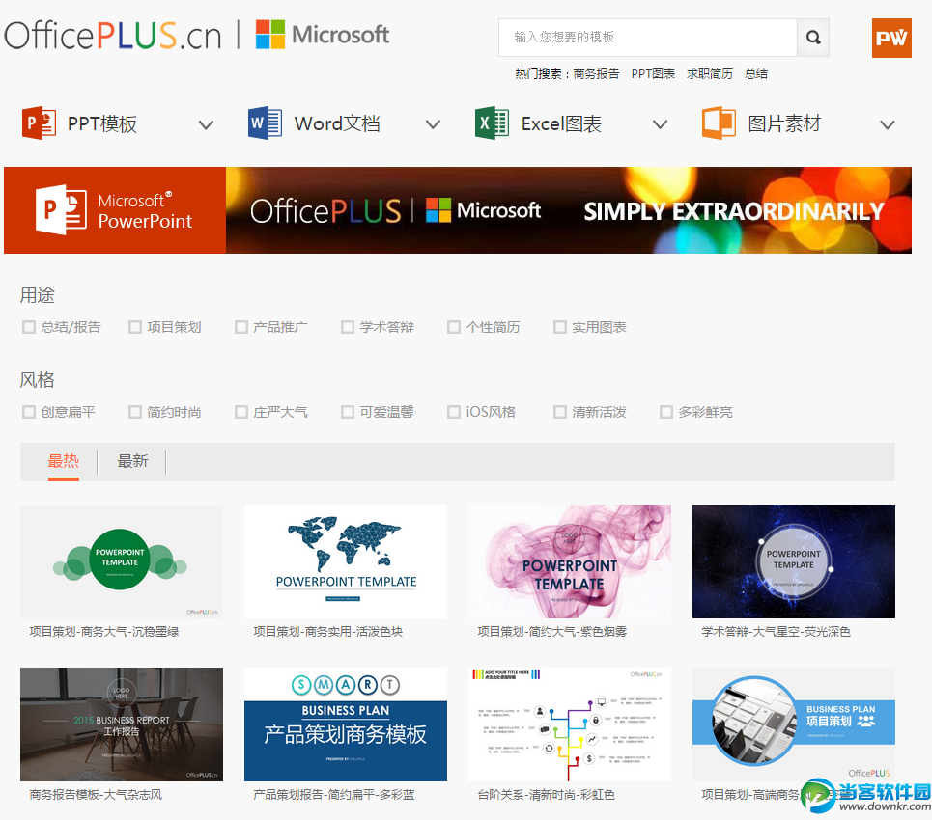Enable the 庄严大气 style filter
The width and height of the screenshot is (932, 820).
click(241, 412)
